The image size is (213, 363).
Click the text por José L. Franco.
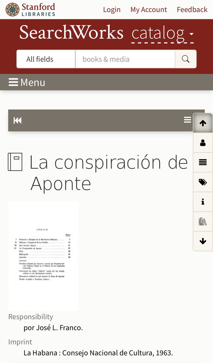click(x=53, y=328)
